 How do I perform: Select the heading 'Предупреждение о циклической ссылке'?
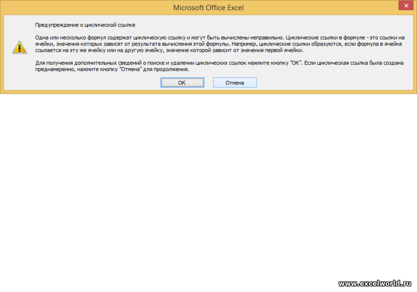85,25
